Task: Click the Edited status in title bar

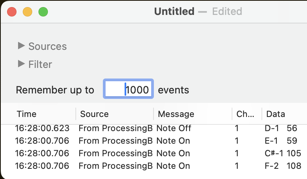Action: pyautogui.click(x=227, y=11)
